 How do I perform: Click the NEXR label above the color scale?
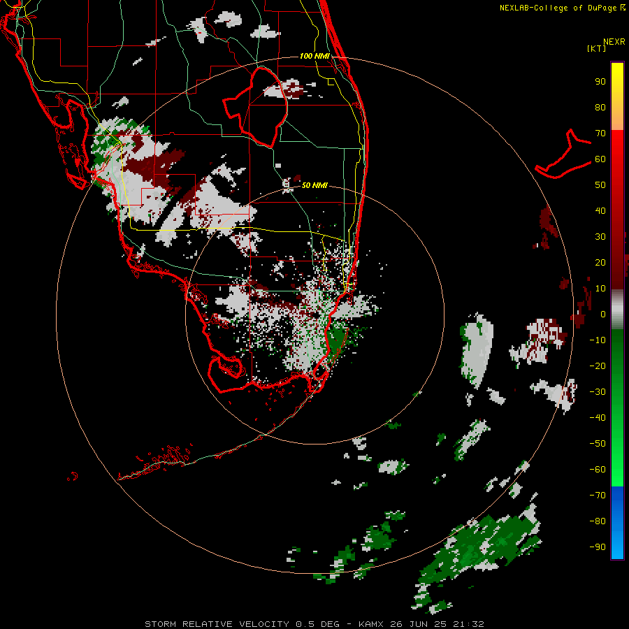coord(614,42)
